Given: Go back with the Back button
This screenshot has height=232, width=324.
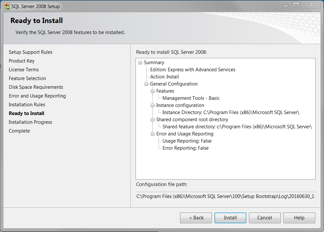Looking at the screenshot, I should 196,218.
